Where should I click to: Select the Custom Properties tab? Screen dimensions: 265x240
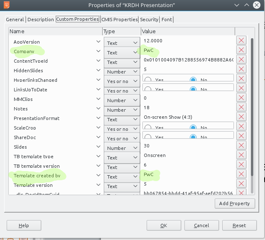(x=78, y=19)
